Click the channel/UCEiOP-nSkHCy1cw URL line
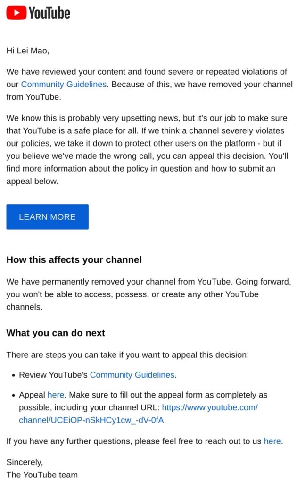 tap(91, 420)
